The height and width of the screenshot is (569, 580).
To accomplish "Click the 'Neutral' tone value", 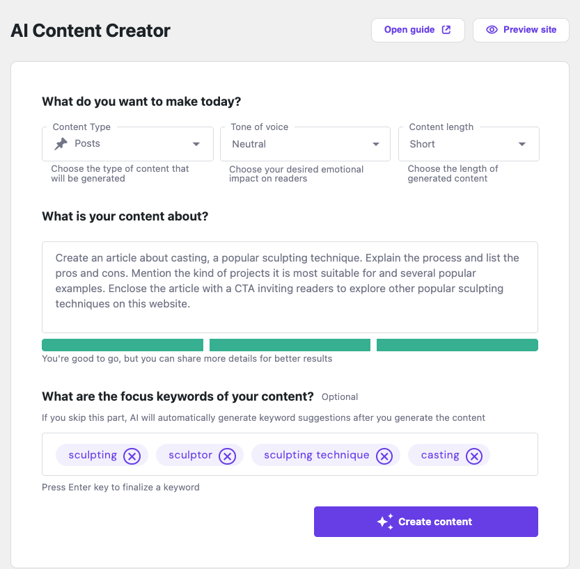I will point(249,144).
